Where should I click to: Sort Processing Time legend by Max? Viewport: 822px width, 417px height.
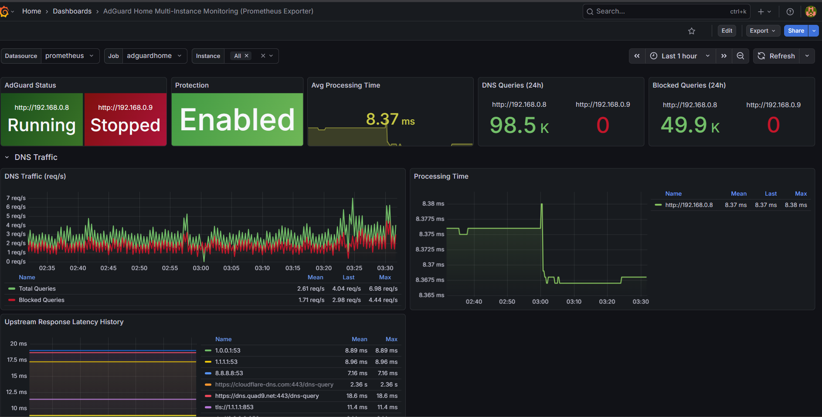coord(801,193)
